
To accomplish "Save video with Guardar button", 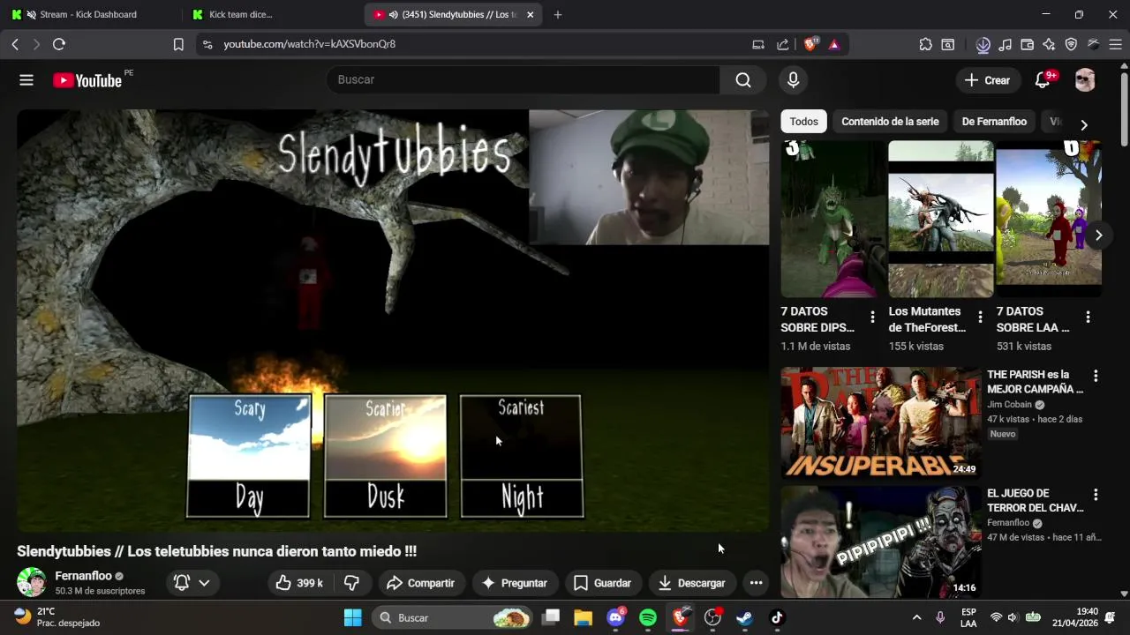I will point(602,583).
